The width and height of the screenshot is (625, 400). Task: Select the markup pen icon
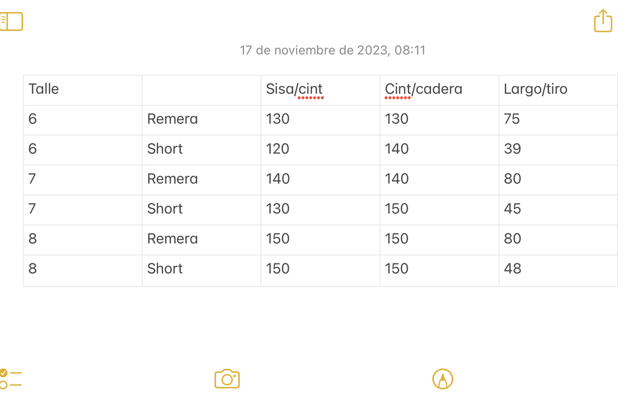coord(443,379)
